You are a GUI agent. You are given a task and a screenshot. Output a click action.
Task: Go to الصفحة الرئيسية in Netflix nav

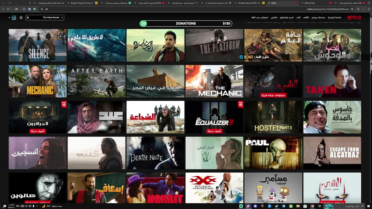pyautogui.click(x=335, y=17)
